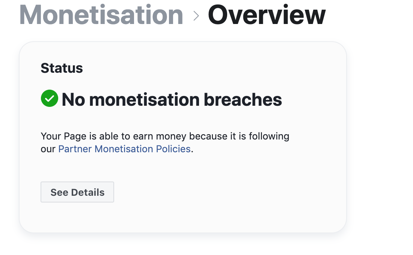Click the word Status in the card

coord(62,68)
